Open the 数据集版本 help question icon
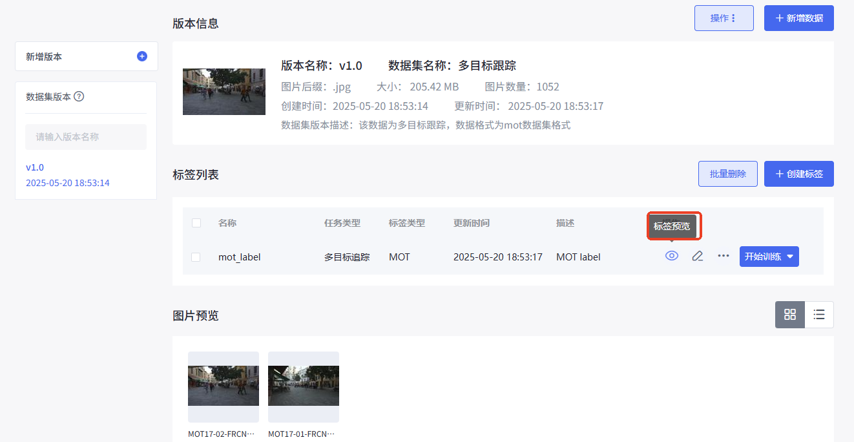The image size is (854, 442). pyautogui.click(x=79, y=97)
